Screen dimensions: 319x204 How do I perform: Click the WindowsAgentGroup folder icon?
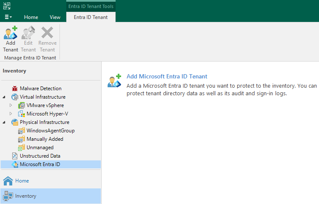(x=22, y=131)
